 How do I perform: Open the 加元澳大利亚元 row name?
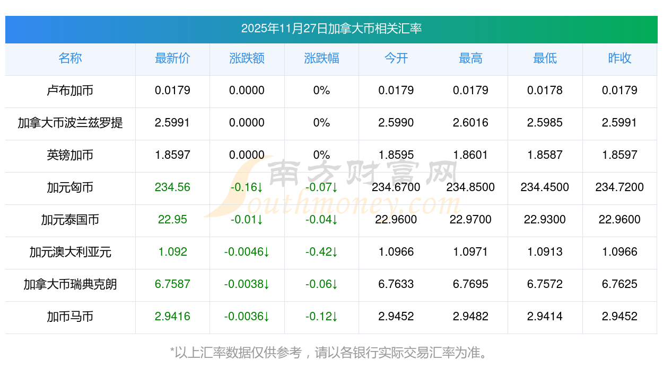[x=70, y=252]
